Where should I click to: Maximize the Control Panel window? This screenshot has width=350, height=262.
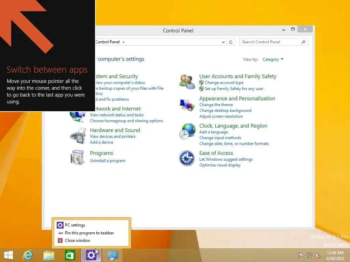tap(293, 29)
